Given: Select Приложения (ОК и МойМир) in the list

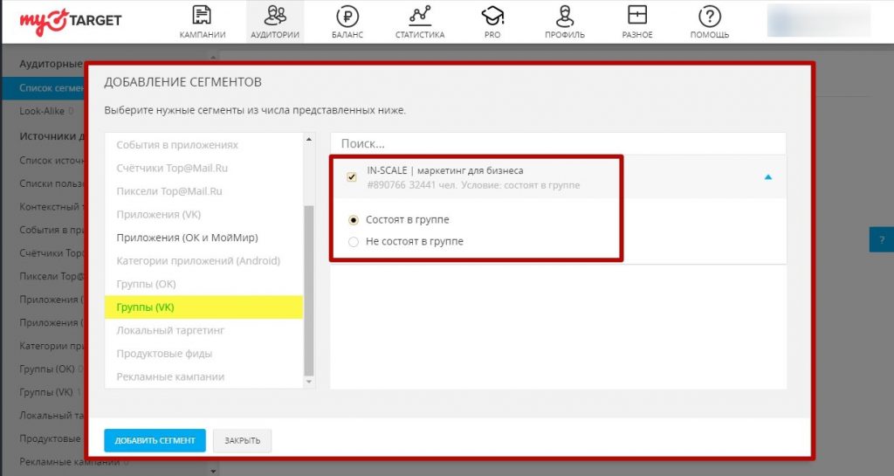Looking at the screenshot, I should coord(187,238).
